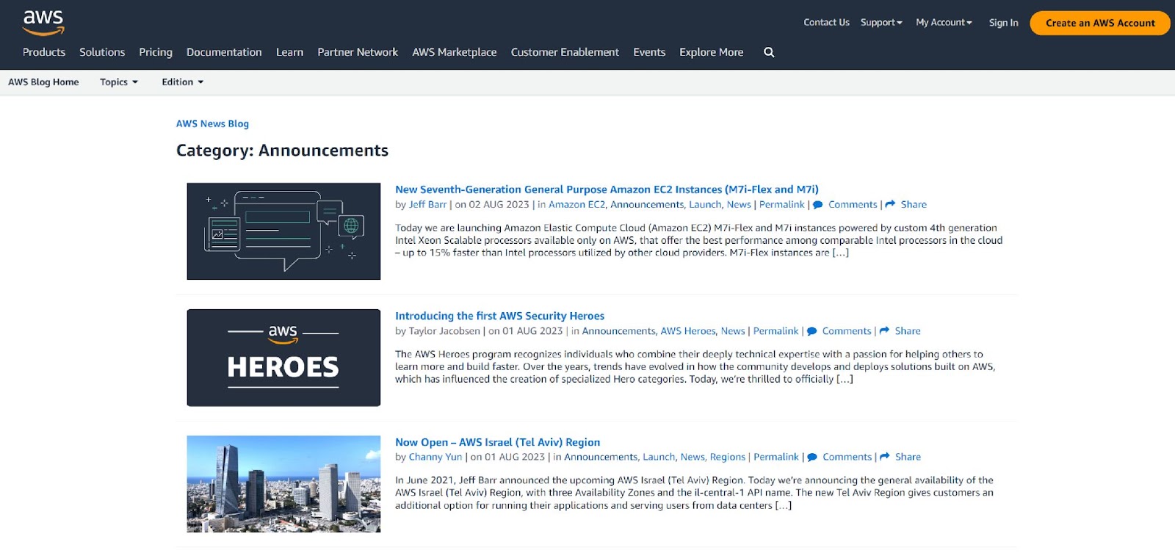The width and height of the screenshot is (1175, 553).
Task: Click the AWS logo in header
Action: coord(43,23)
